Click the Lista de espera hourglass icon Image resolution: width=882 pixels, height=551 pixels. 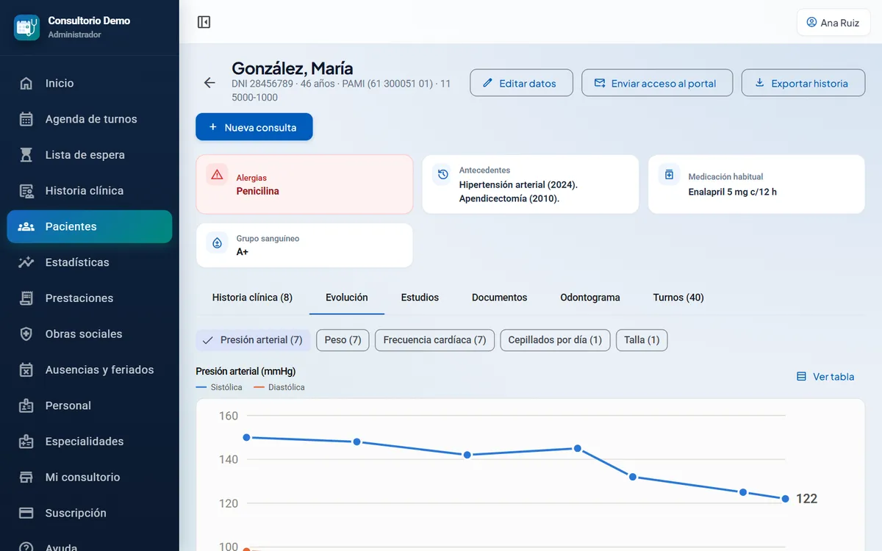point(26,155)
